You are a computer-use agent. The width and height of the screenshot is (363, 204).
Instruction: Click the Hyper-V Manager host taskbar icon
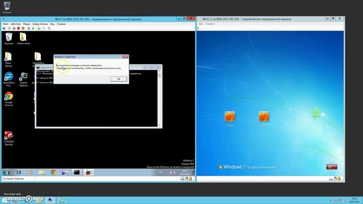[x=62, y=200]
